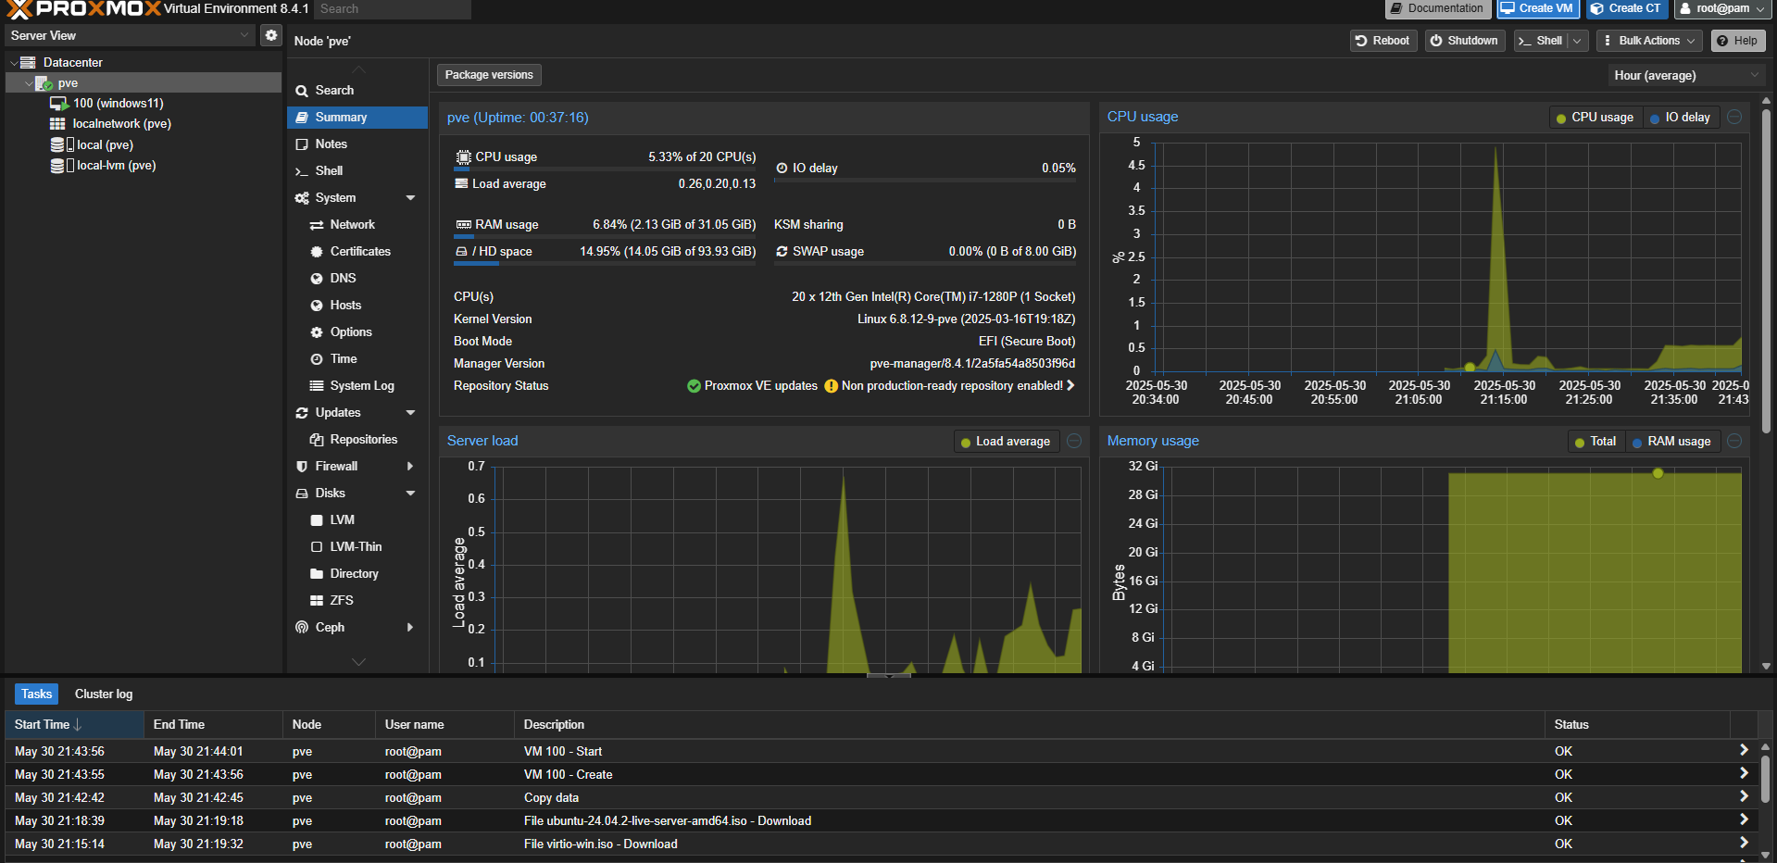Click the LVM-Thin icon
This screenshot has width=1777, height=863.
pos(317,547)
